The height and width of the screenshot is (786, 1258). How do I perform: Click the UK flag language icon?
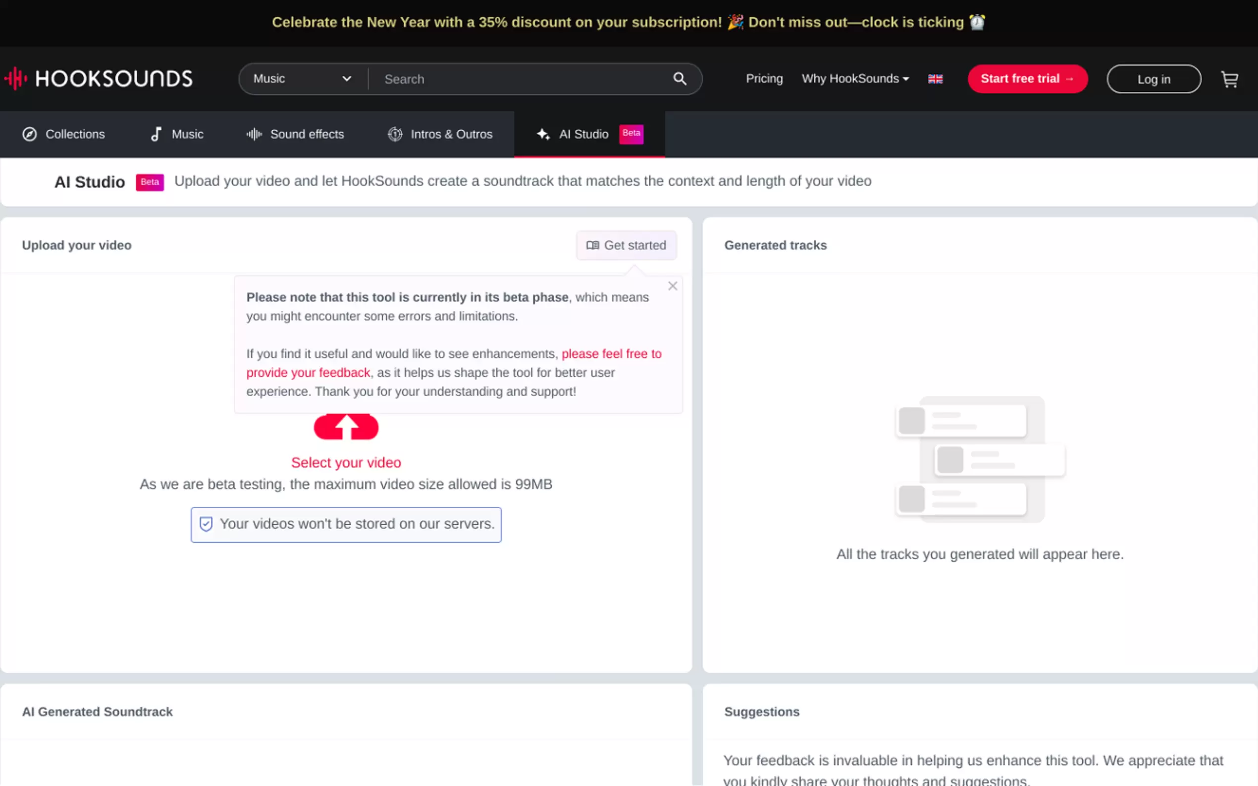click(x=935, y=79)
